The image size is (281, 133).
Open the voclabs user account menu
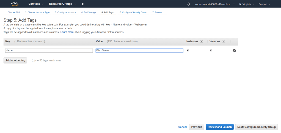point(215,4)
